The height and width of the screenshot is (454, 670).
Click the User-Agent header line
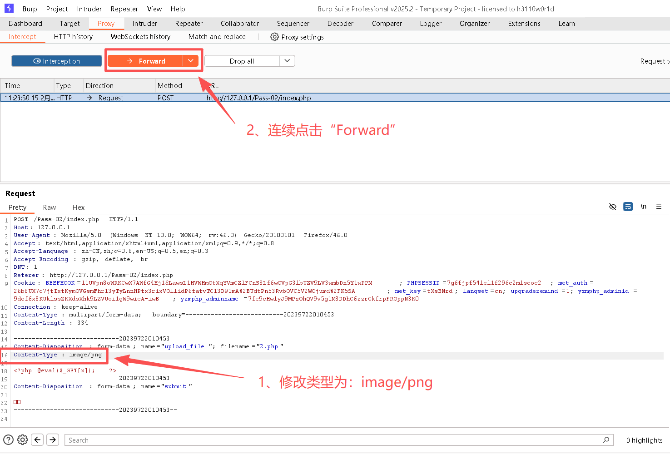click(180, 235)
